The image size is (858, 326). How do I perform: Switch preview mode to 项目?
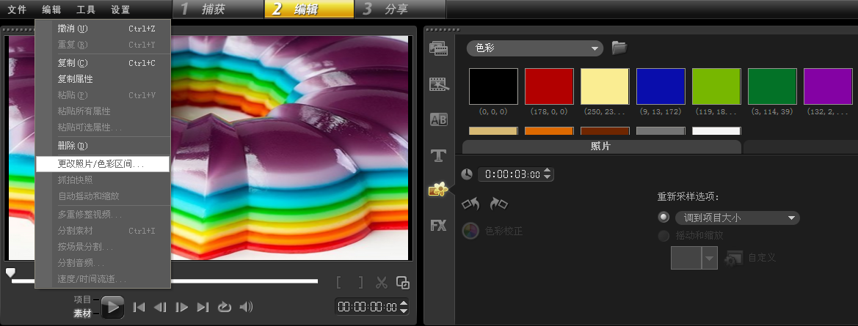coord(83,299)
